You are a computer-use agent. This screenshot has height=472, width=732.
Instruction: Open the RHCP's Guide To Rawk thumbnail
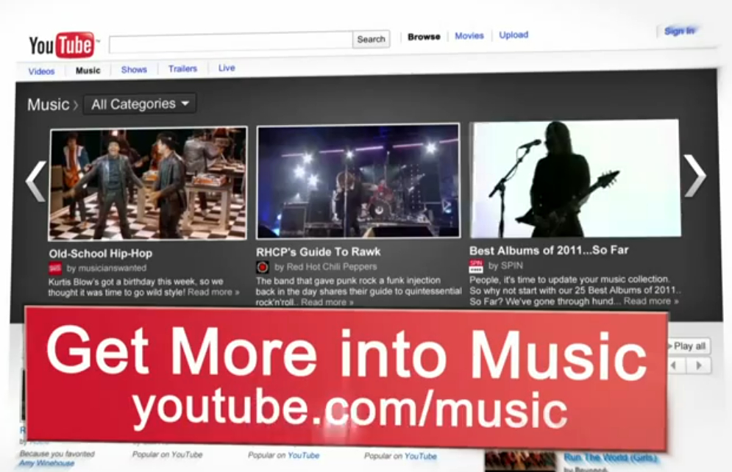coord(358,181)
